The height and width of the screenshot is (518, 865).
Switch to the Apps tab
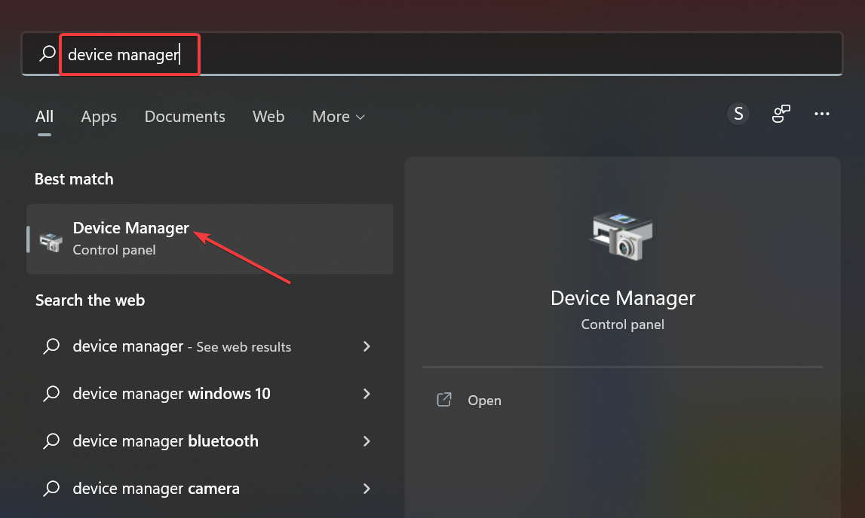[98, 117]
